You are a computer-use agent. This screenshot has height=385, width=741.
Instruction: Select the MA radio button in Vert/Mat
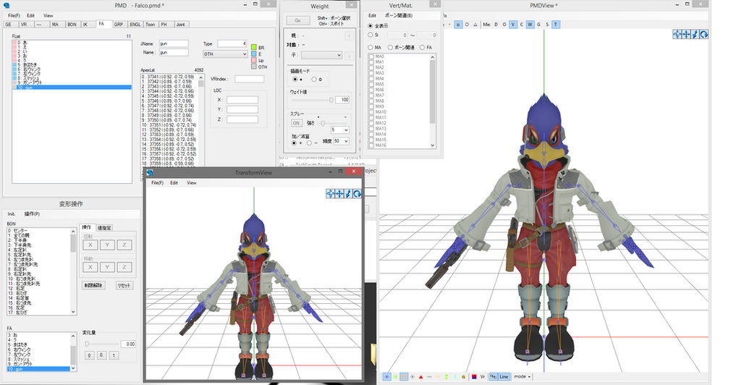(370, 47)
